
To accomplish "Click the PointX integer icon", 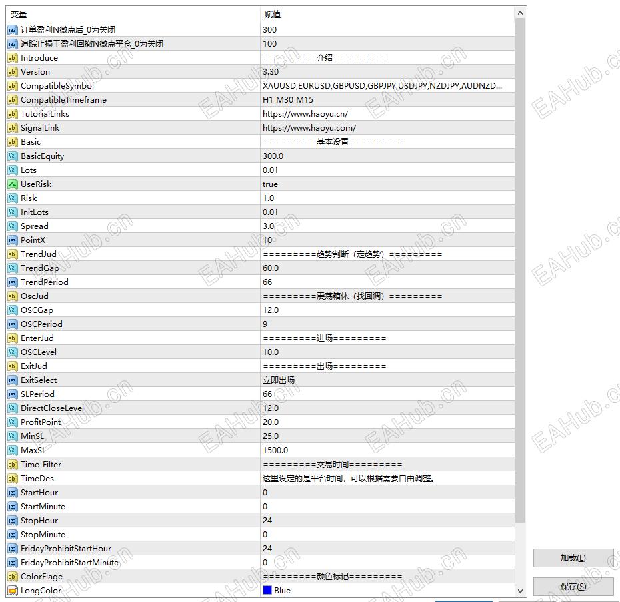I will point(12,240).
